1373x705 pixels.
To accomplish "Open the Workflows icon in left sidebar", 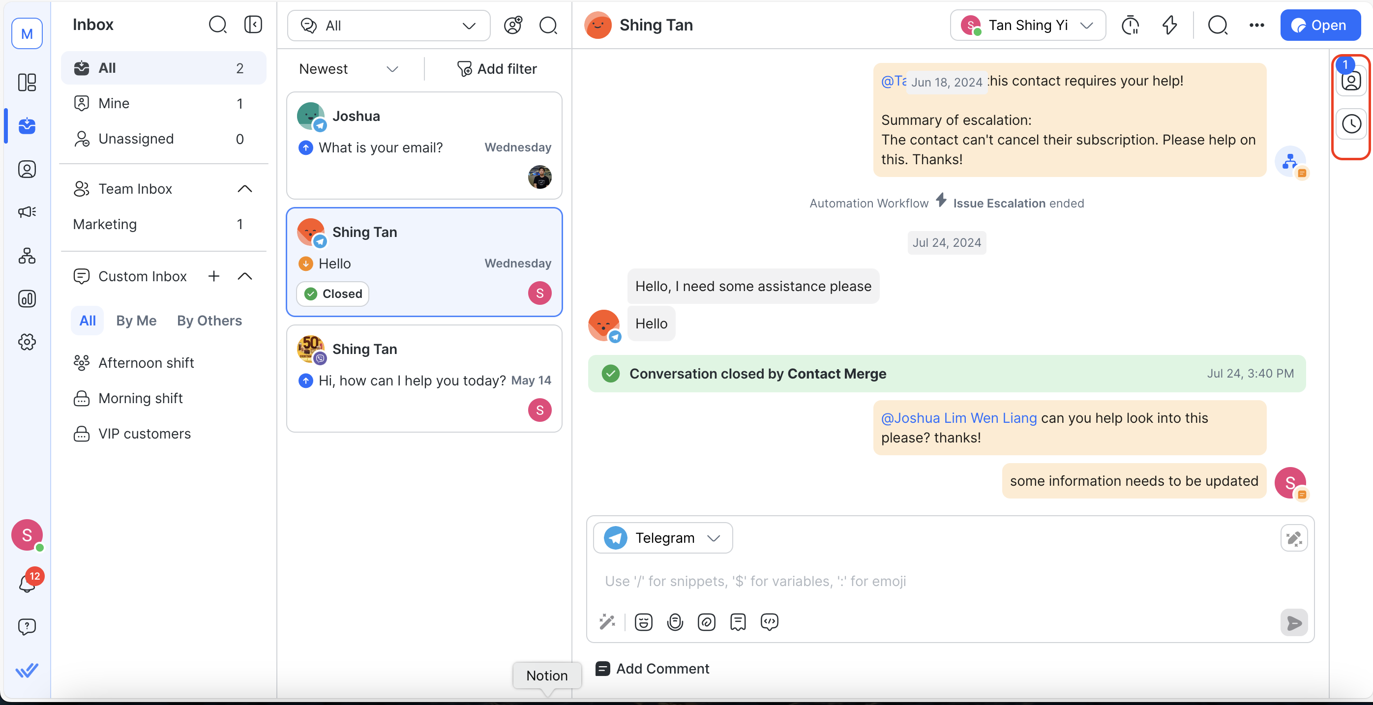I will [x=27, y=256].
